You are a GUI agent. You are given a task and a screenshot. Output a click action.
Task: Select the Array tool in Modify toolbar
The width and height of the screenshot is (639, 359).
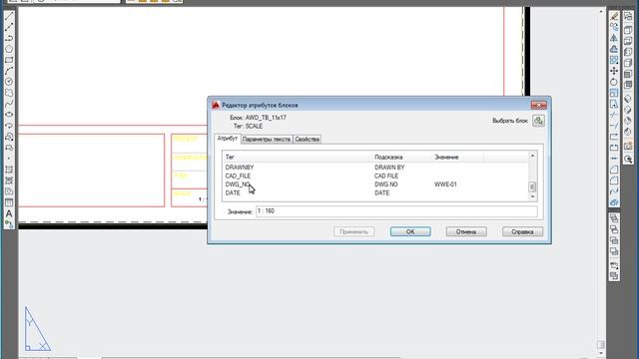(x=614, y=60)
